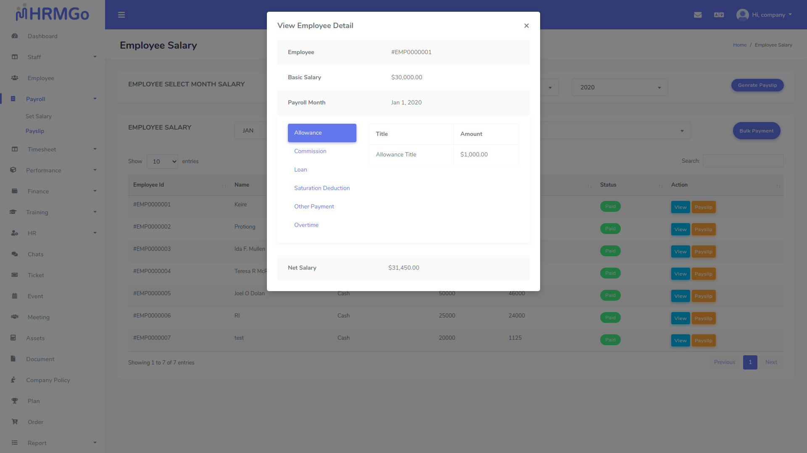
Task: Click the Event calendar icon
Action: pos(15,296)
